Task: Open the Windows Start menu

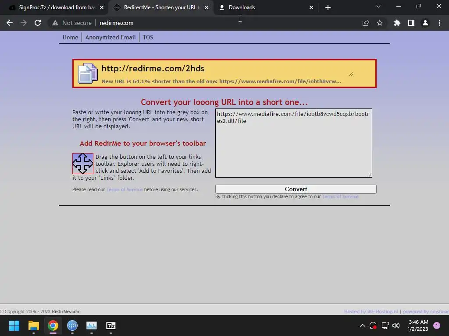Action: [14, 325]
